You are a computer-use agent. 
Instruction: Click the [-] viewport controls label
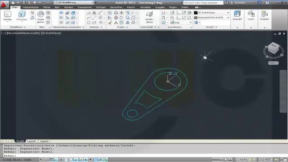point(3,33)
